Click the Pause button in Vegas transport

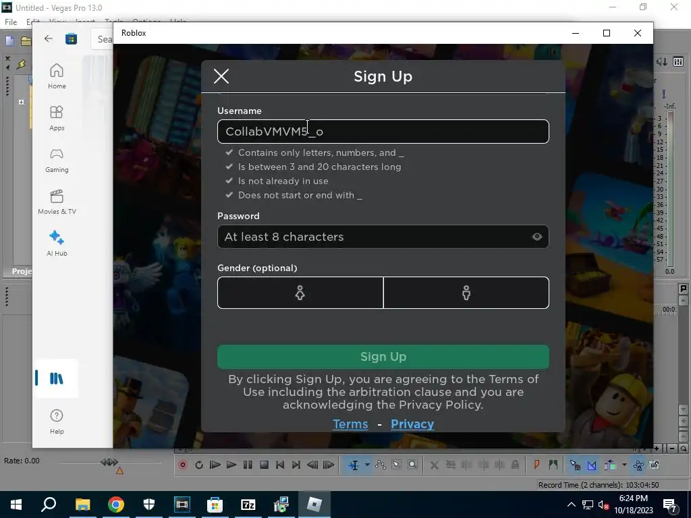coord(248,465)
